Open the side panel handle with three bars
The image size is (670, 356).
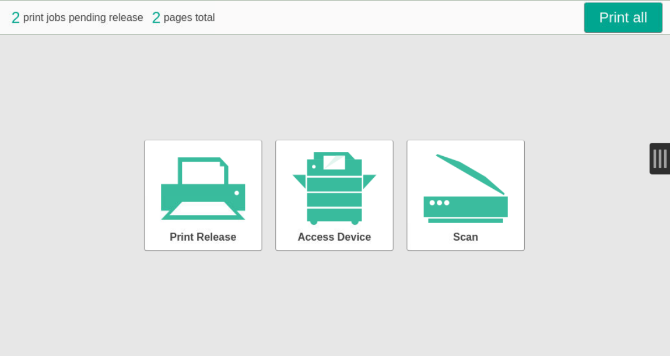coord(660,158)
